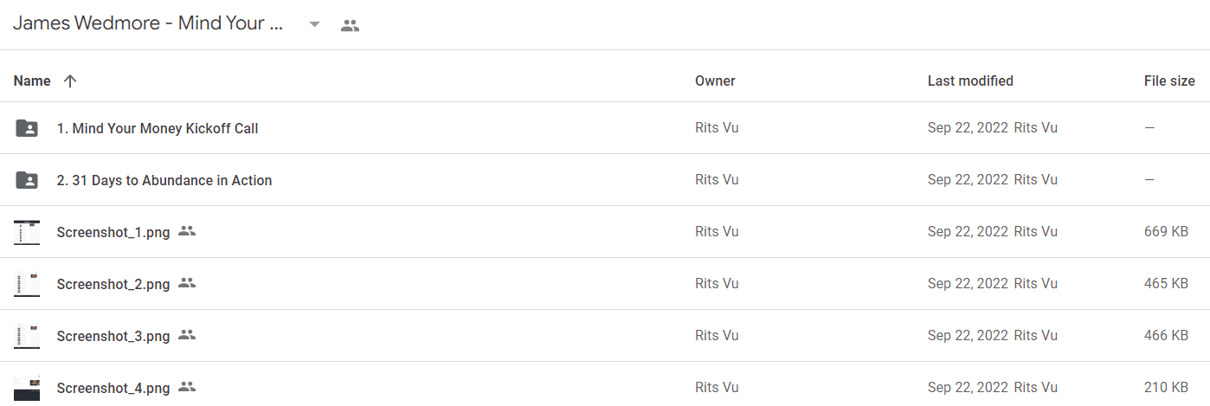Click the shared icon next to Screenshot_1.png
This screenshot has height=406, width=1210.
tap(187, 231)
